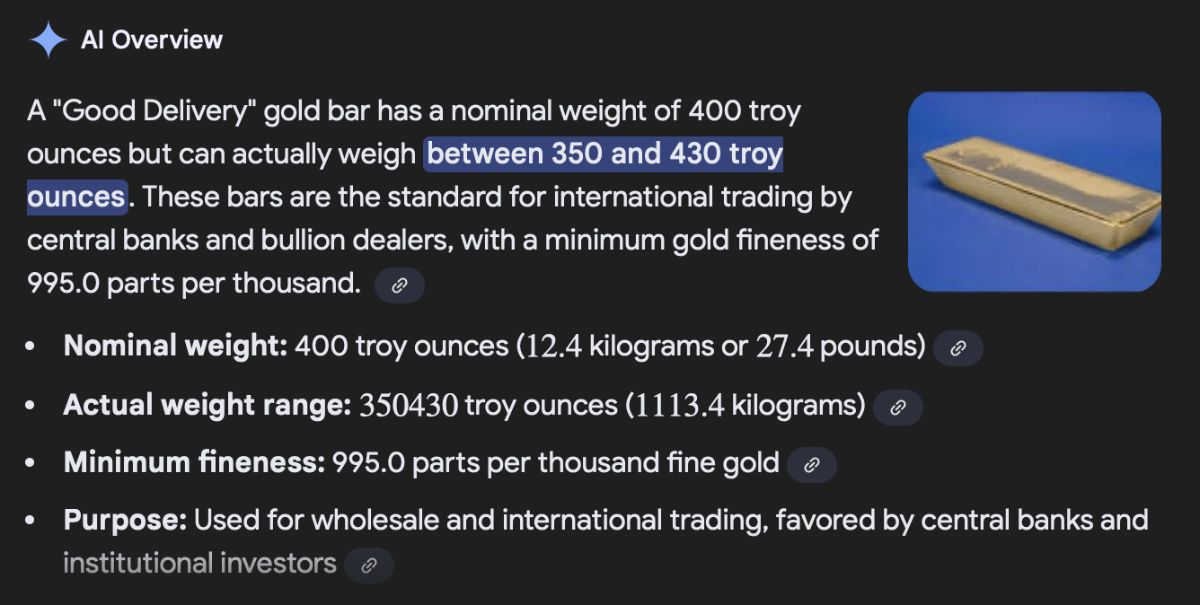Image resolution: width=1200 pixels, height=605 pixels.
Task: Open source link icon for Minimum fineness
Action: point(811,465)
